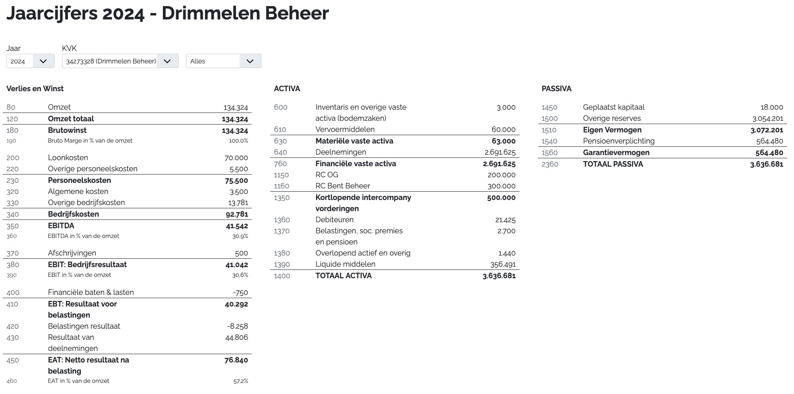
Task: Select the Verlies en Winst heading
Action: [x=35, y=88]
